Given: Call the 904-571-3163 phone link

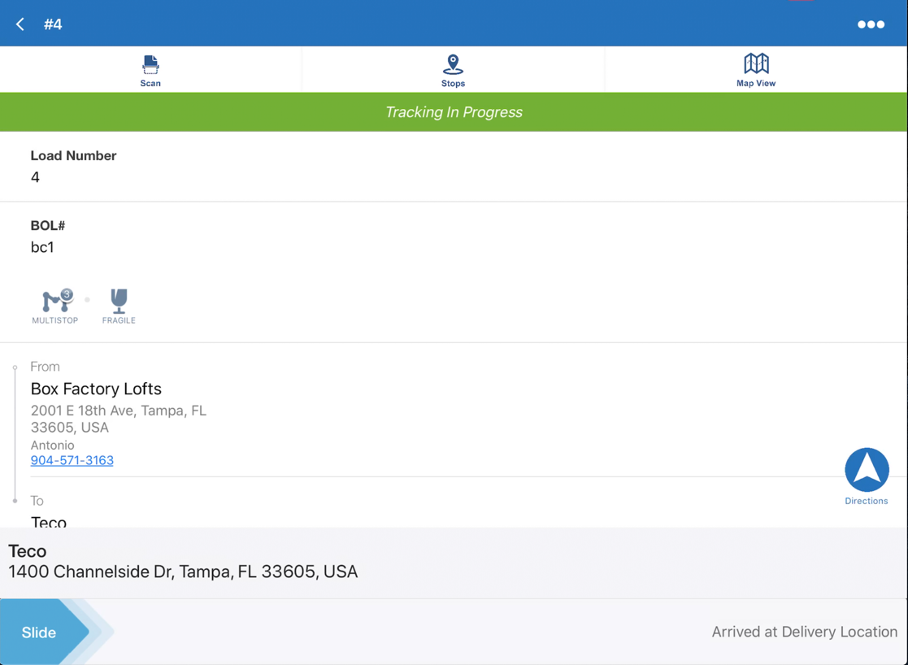Looking at the screenshot, I should [x=72, y=460].
